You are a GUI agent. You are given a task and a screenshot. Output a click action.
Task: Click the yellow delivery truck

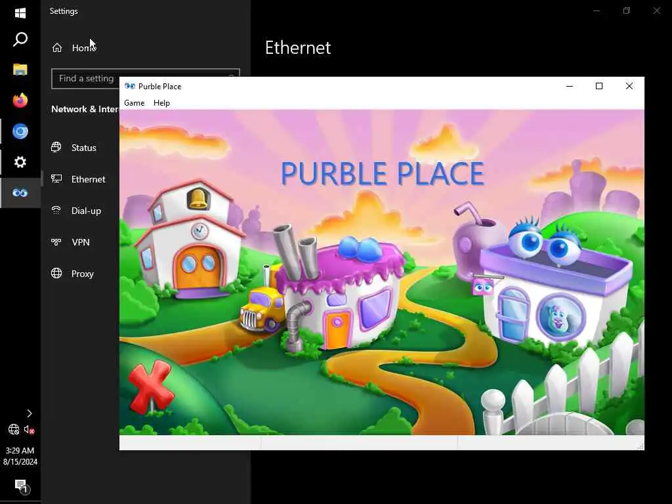262,310
